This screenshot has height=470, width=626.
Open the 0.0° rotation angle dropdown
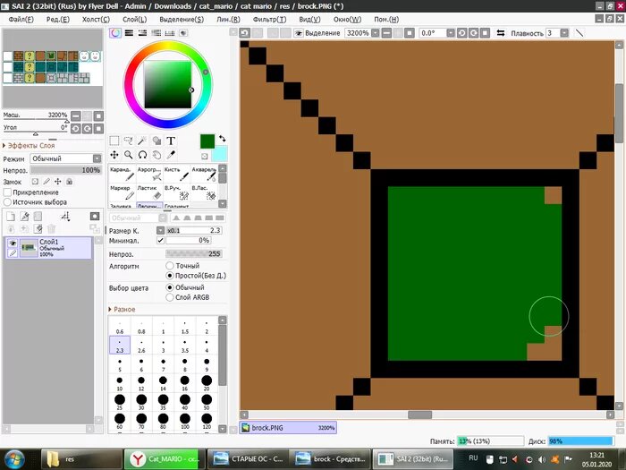(451, 33)
